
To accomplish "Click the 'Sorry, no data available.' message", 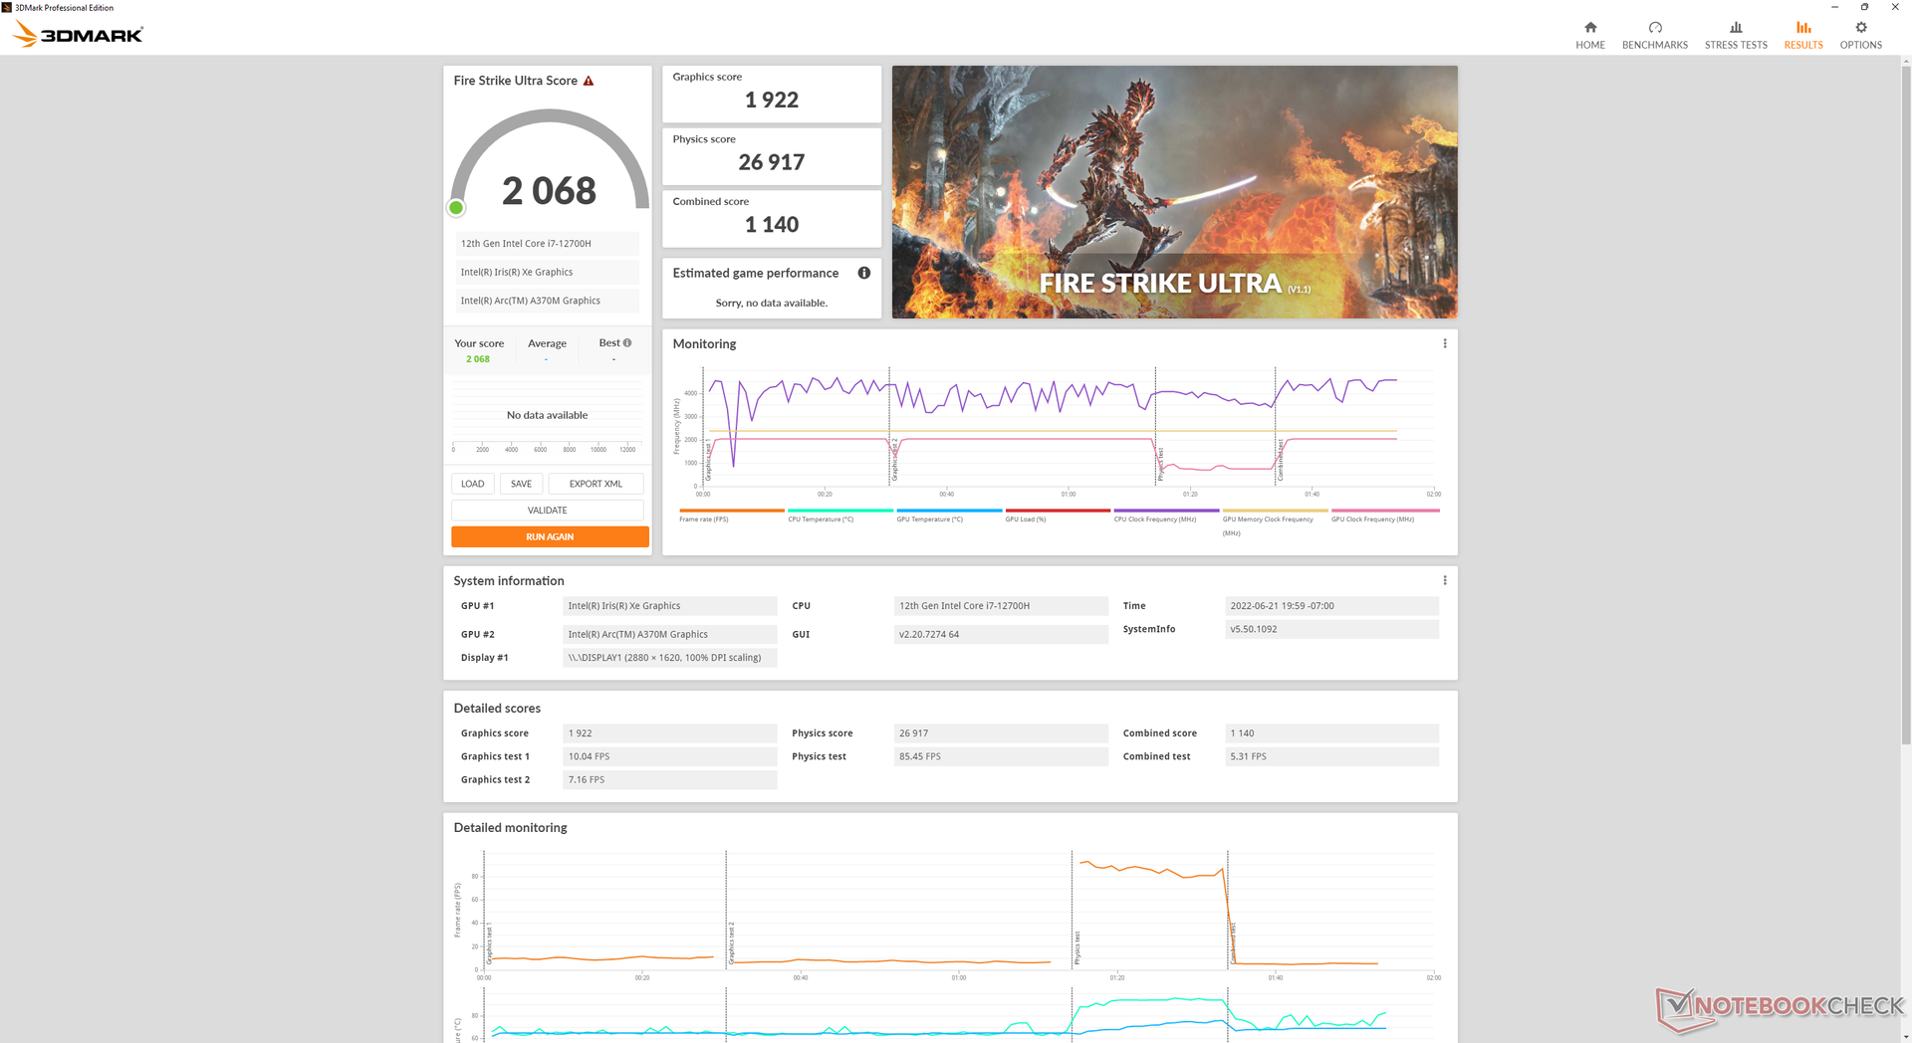I will click(772, 303).
